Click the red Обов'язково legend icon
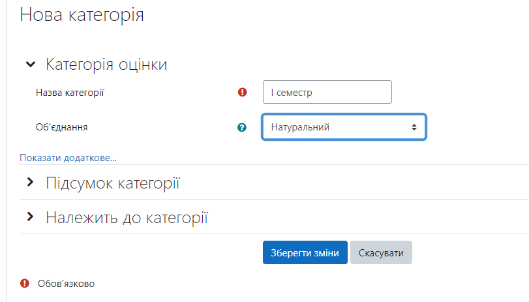This screenshot has height=302, width=529. click(25, 283)
